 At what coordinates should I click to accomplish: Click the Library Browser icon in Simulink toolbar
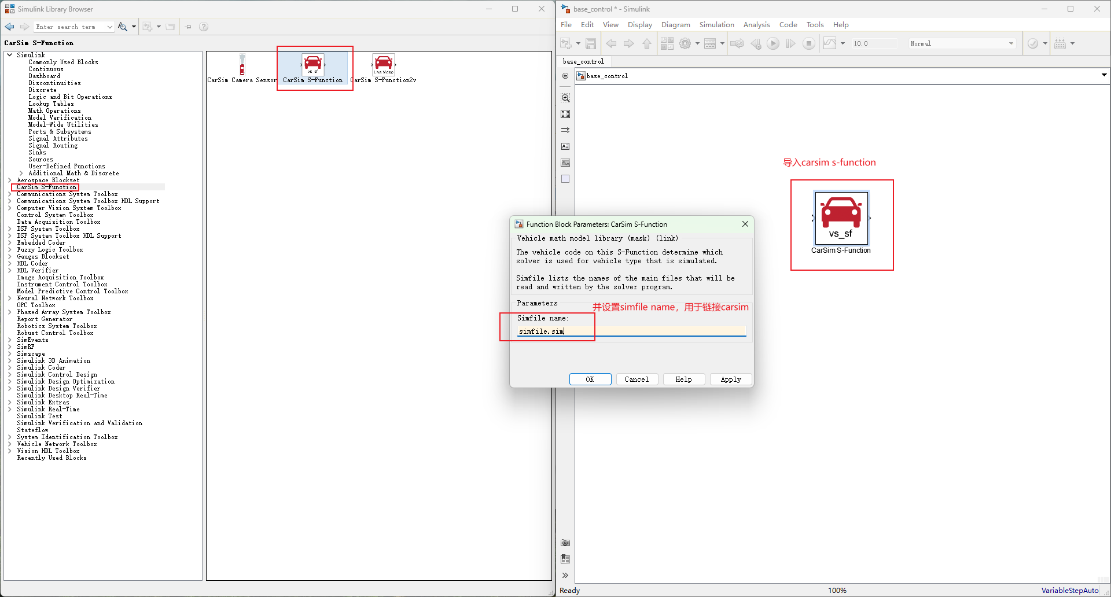click(x=667, y=43)
